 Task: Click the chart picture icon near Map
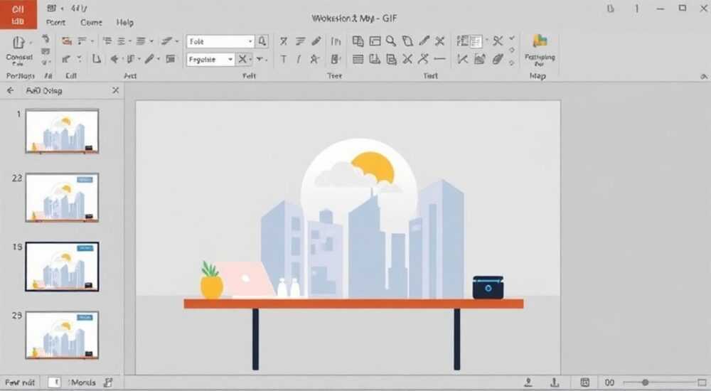(480, 59)
